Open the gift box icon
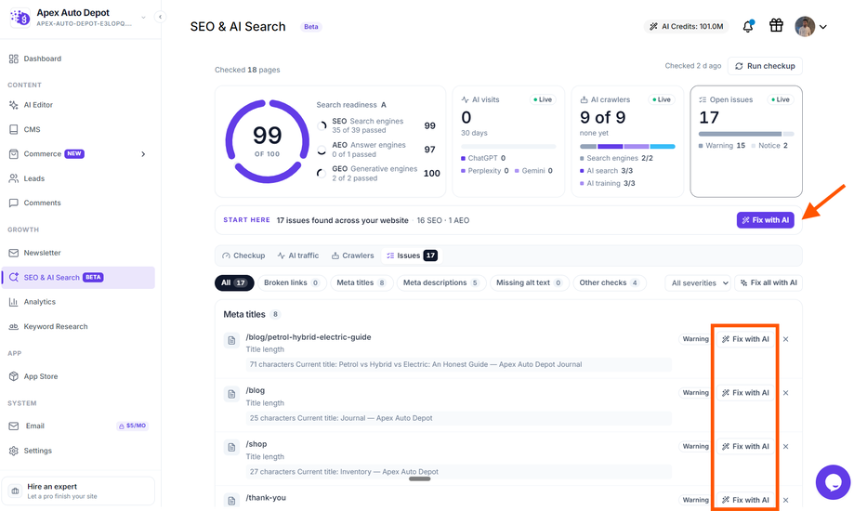 click(776, 26)
